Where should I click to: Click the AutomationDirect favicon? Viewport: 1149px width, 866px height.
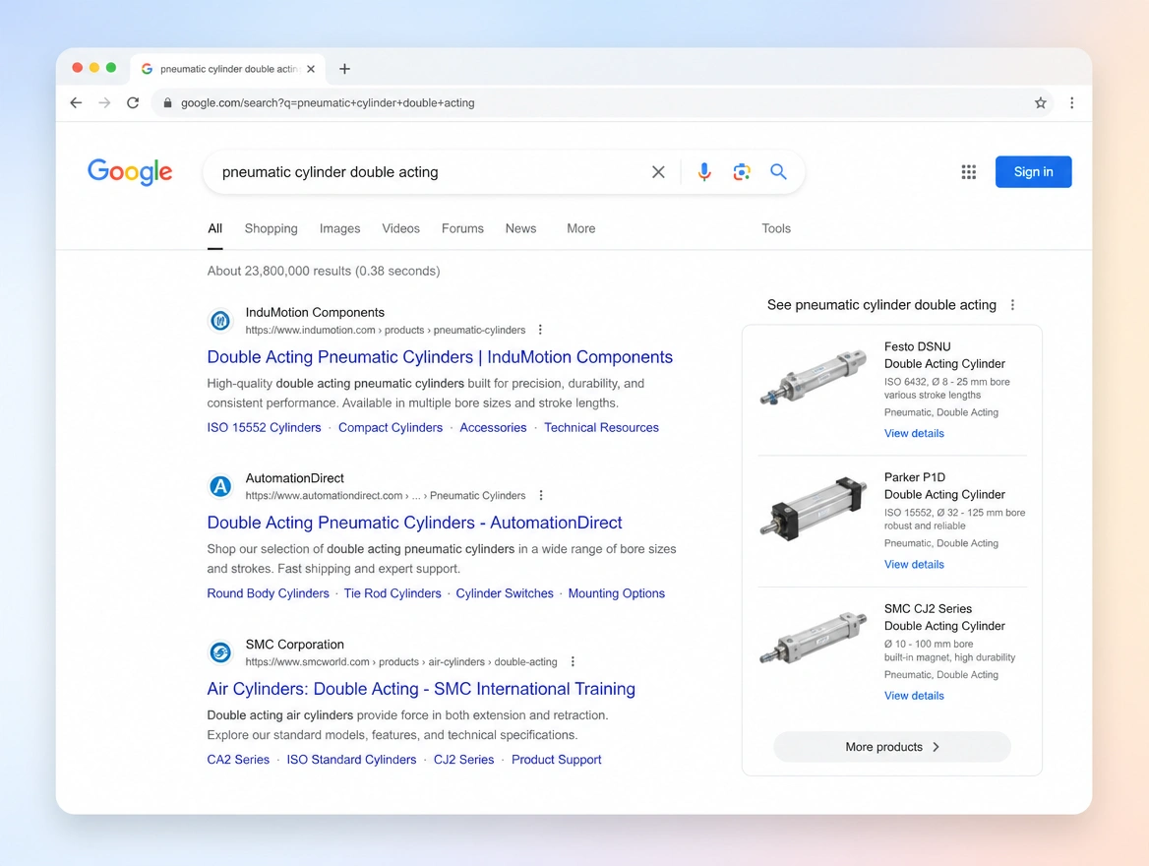pyautogui.click(x=220, y=486)
